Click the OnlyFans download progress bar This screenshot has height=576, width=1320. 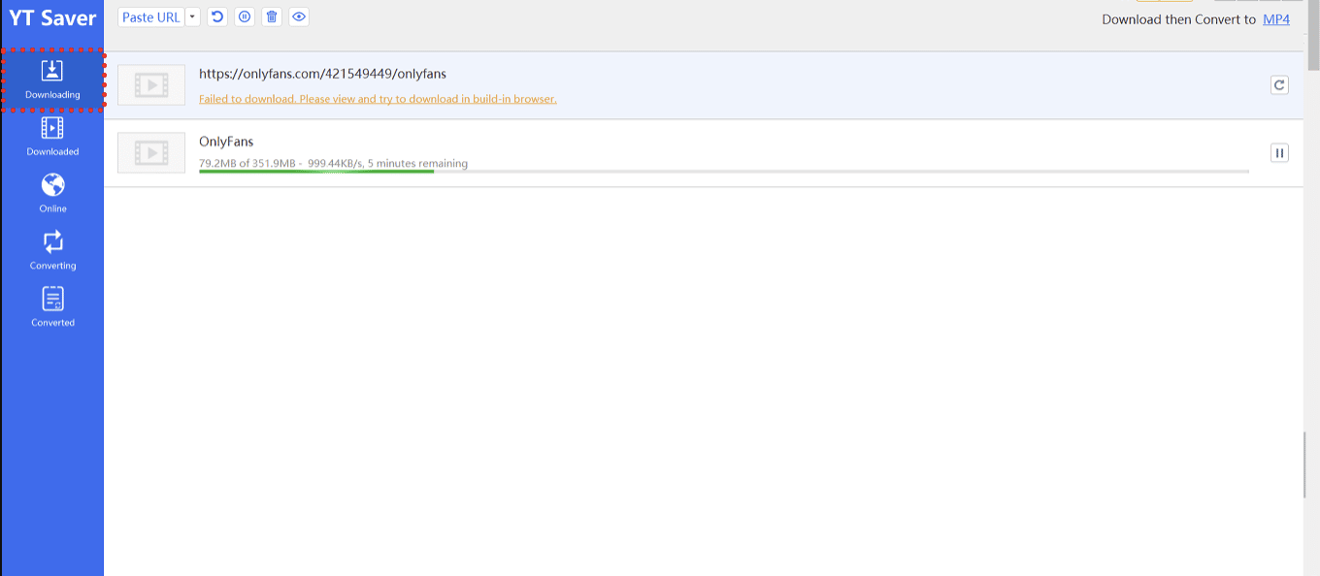point(724,172)
